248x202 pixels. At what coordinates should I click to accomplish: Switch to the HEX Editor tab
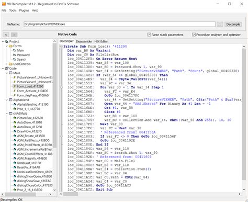coord(101,41)
